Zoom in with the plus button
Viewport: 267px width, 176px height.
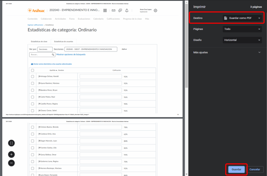pyautogui.click(x=11, y=154)
